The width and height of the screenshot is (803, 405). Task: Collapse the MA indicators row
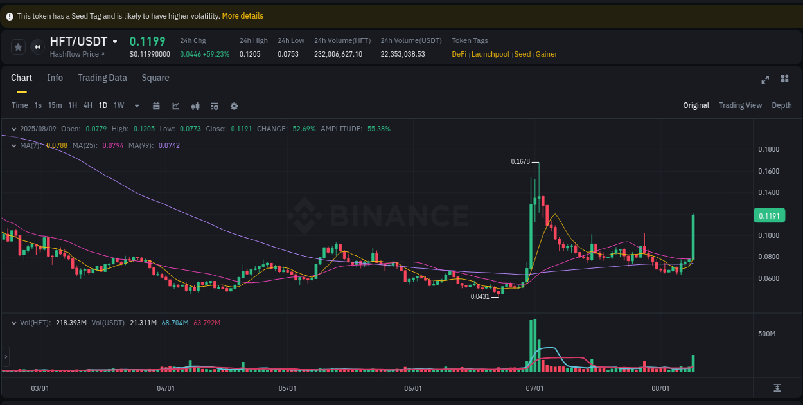point(14,145)
